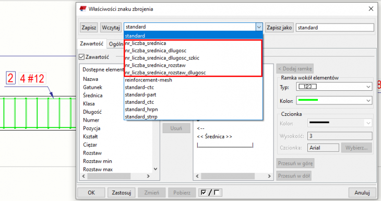The image size is (381, 201).
Task: Select Ciężar in available elements
Action: (90, 145)
